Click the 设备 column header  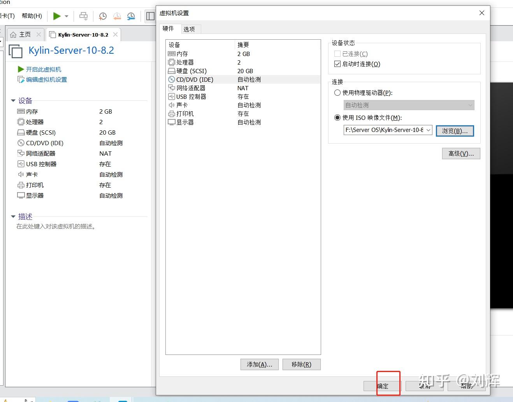coord(200,45)
